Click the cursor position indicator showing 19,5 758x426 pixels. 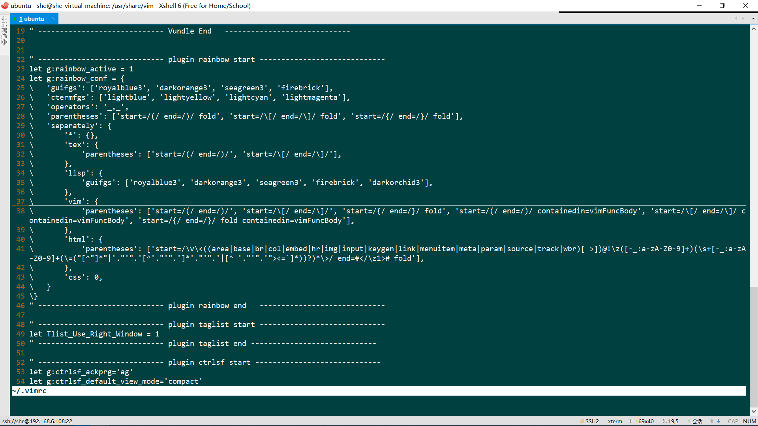click(x=672, y=421)
